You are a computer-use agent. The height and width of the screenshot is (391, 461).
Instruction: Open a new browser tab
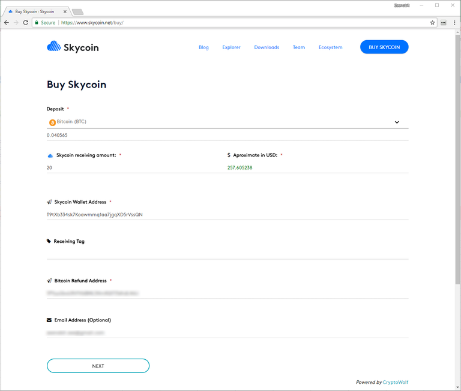tap(77, 12)
